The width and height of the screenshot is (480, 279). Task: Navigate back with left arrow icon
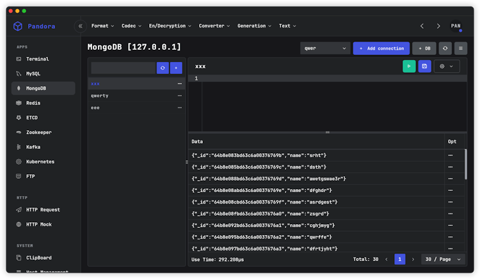click(422, 26)
